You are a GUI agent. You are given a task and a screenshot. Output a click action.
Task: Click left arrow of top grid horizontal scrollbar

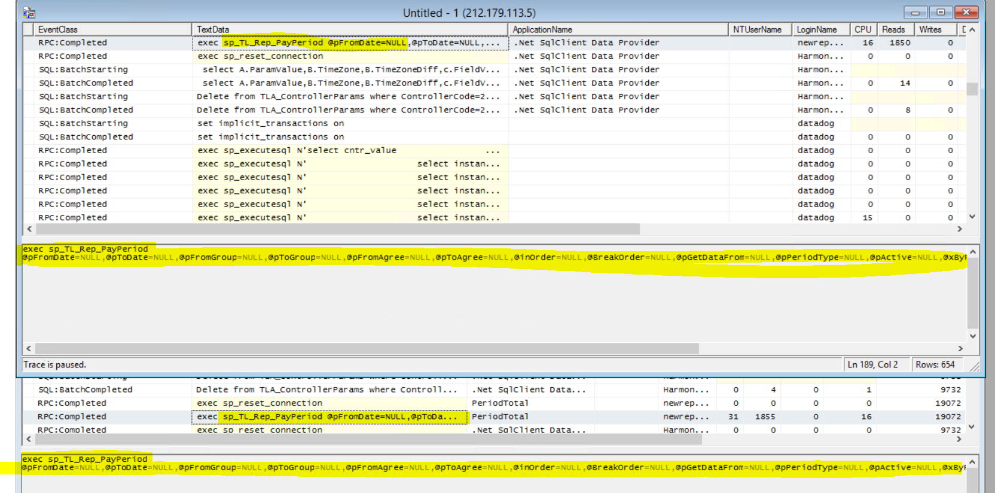[x=29, y=229]
